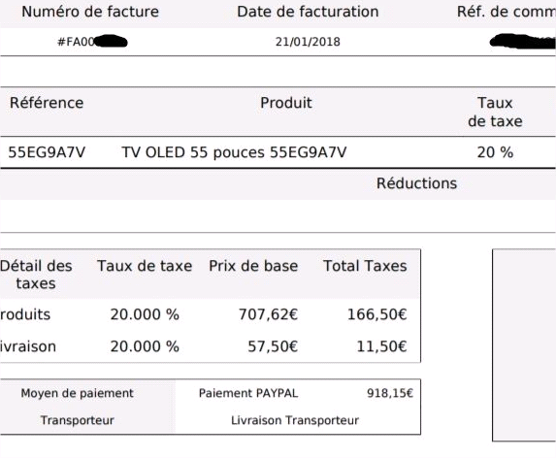Click the Numéro de facture header
Image resolution: width=556 pixels, height=458 pixels.
(x=90, y=12)
